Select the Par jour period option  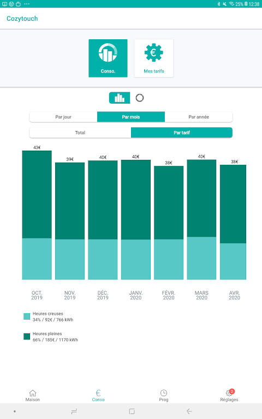coord(63,117)
